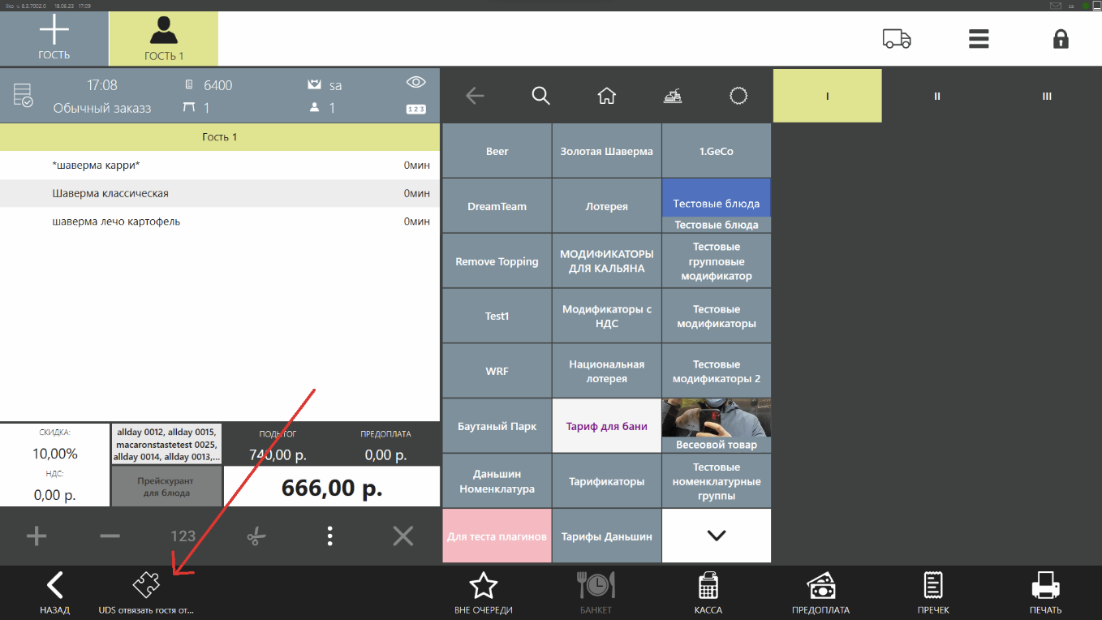
Task: Print ПРЕЧЕК receipt icon
Action: [933, 593]
